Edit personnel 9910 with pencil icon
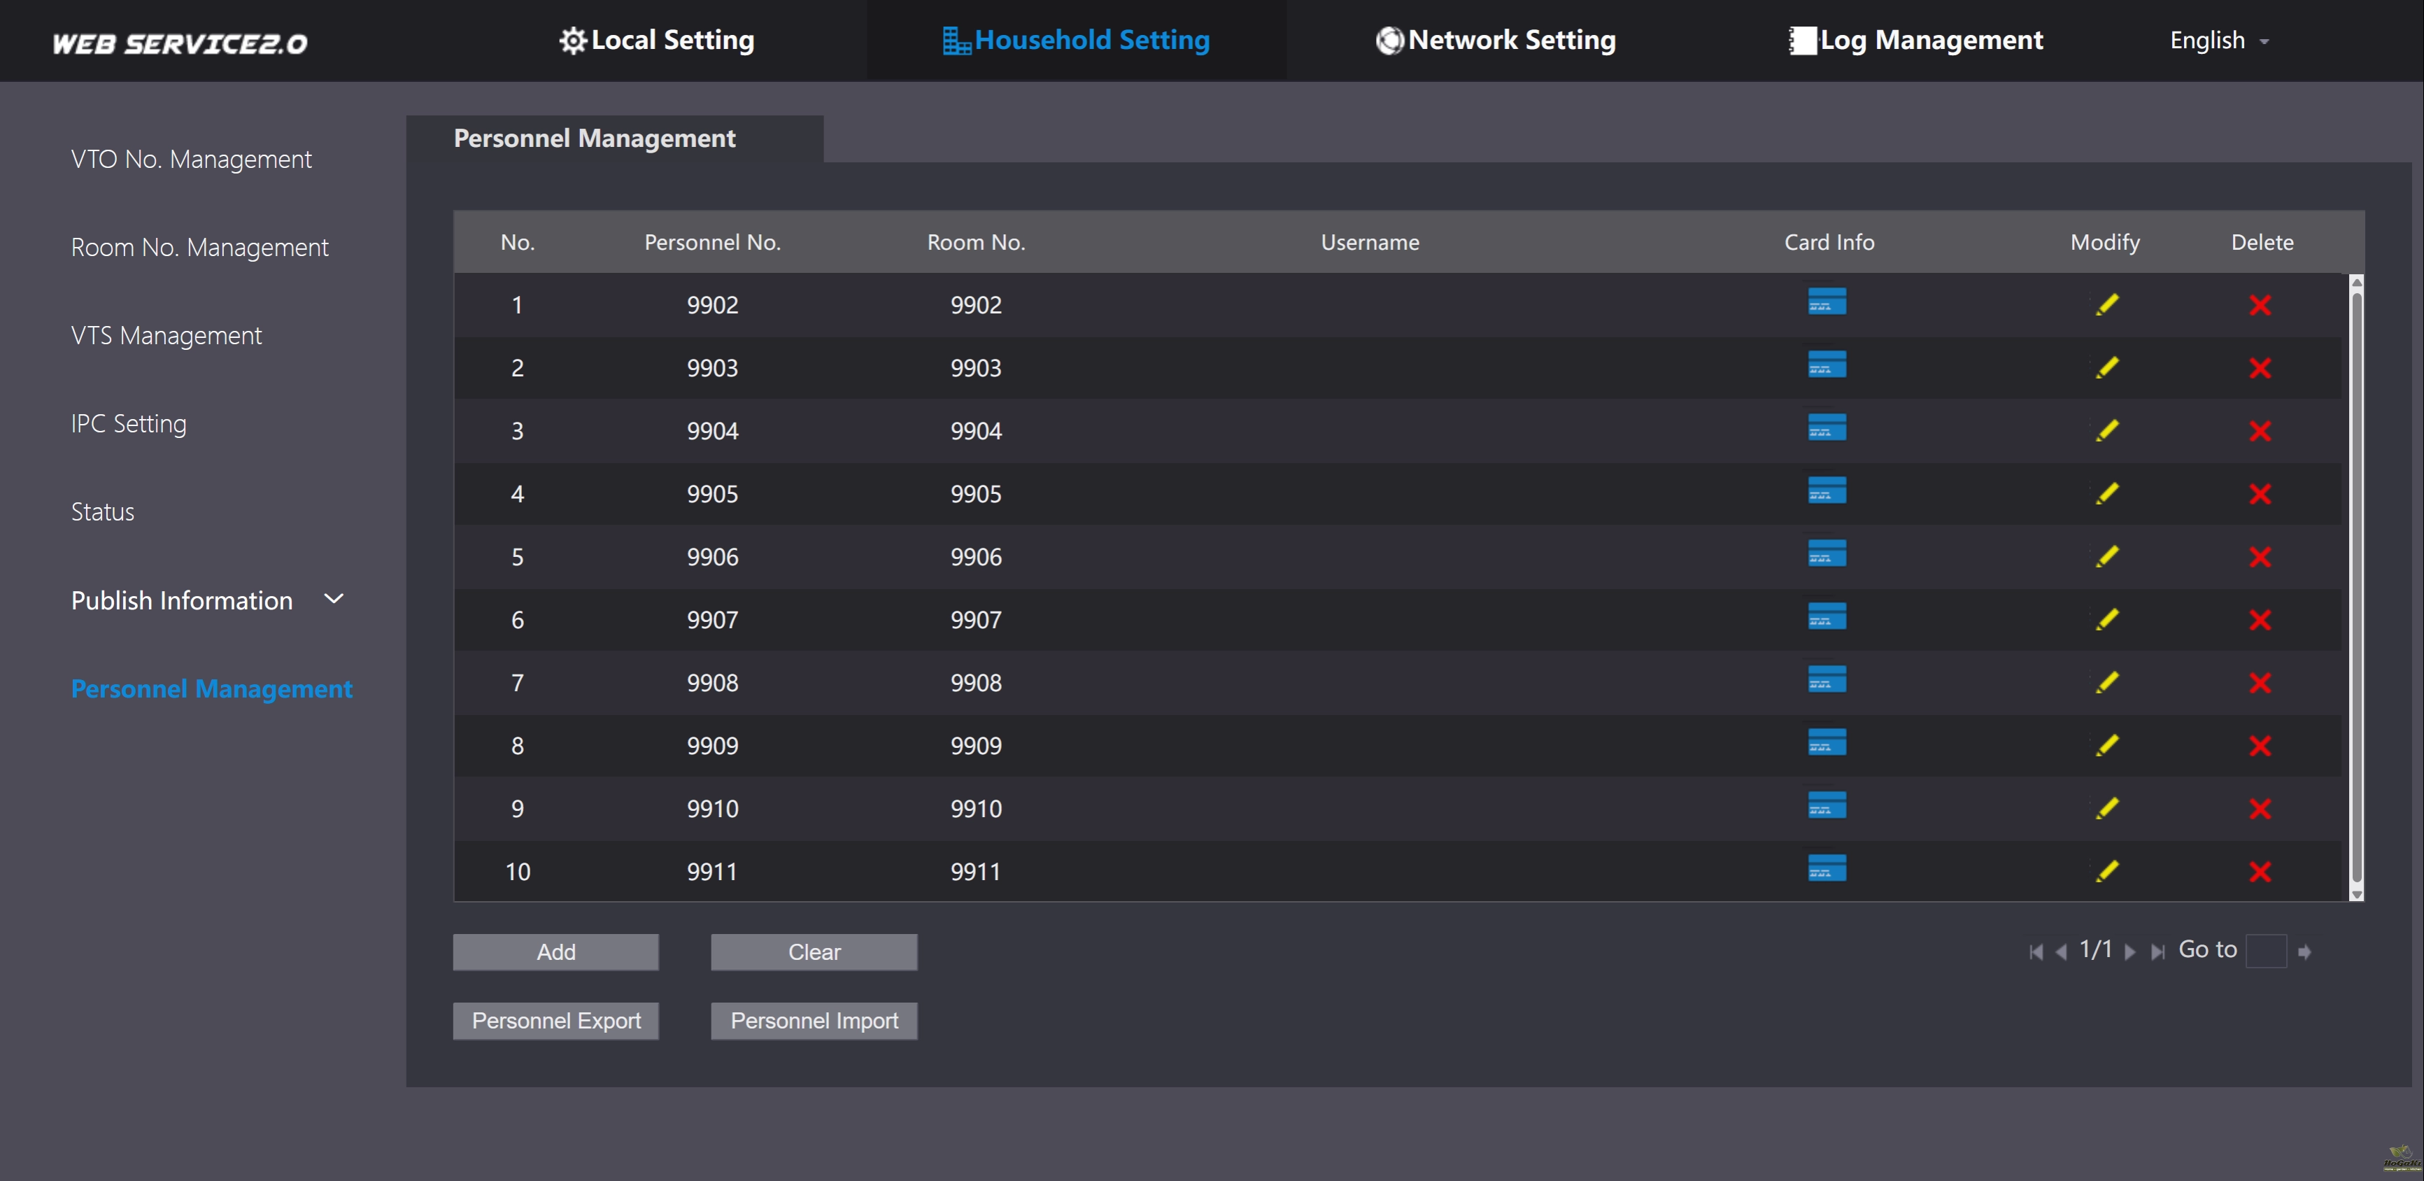 2107,808
